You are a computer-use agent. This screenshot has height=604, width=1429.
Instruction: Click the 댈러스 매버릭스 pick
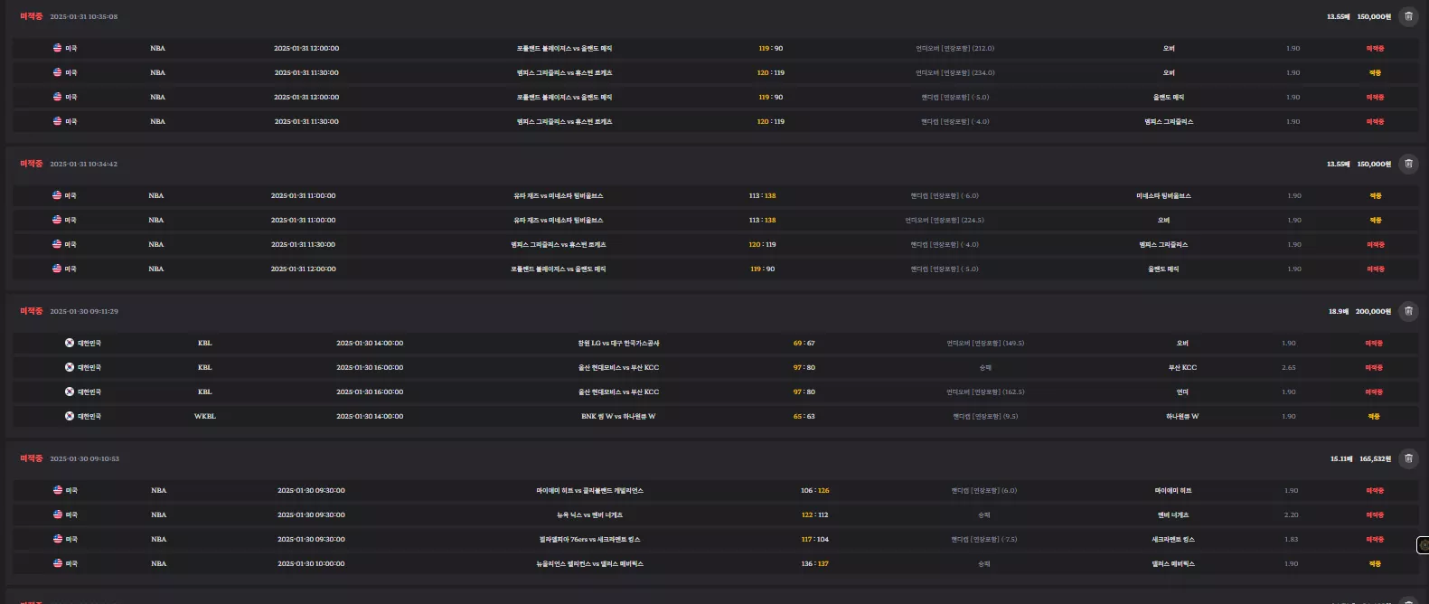tap(1173, 564)
